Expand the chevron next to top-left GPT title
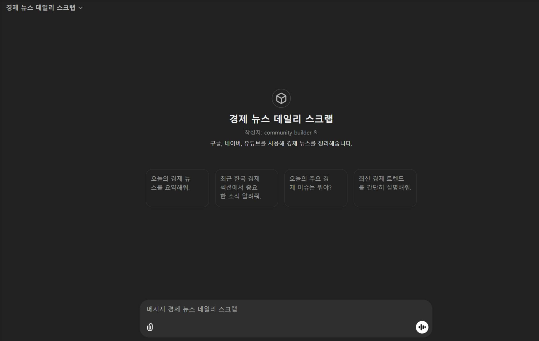This screenshot has width=539, height=341. click(81, 8)
